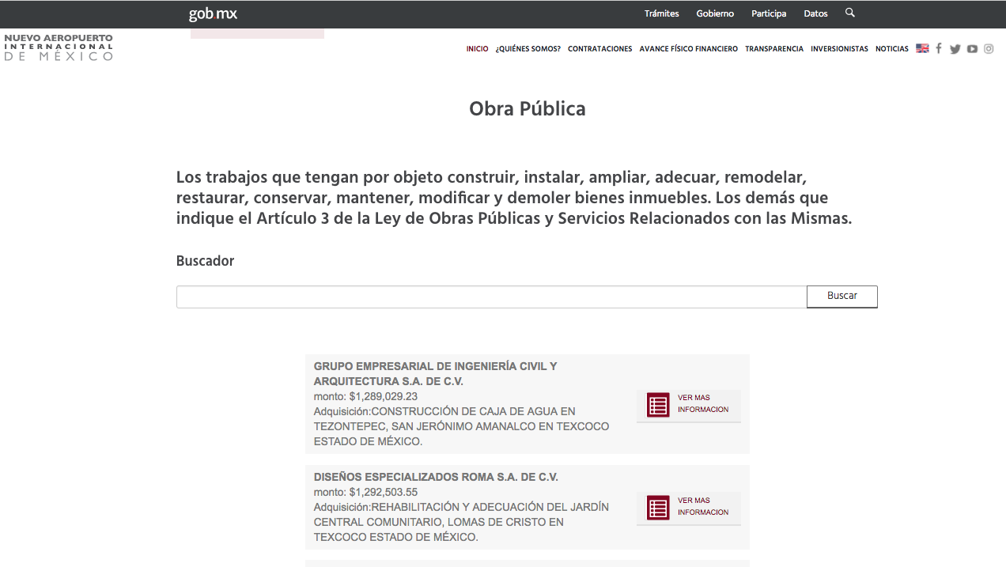Click list icon for Diseños Especializados Roma
1006x567 pixels.
(x=658, y=508)
